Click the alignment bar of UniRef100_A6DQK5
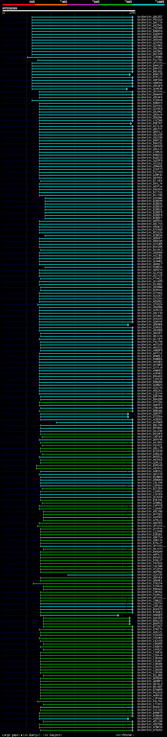Screen dimensions: 167x737 pos(80,615)
